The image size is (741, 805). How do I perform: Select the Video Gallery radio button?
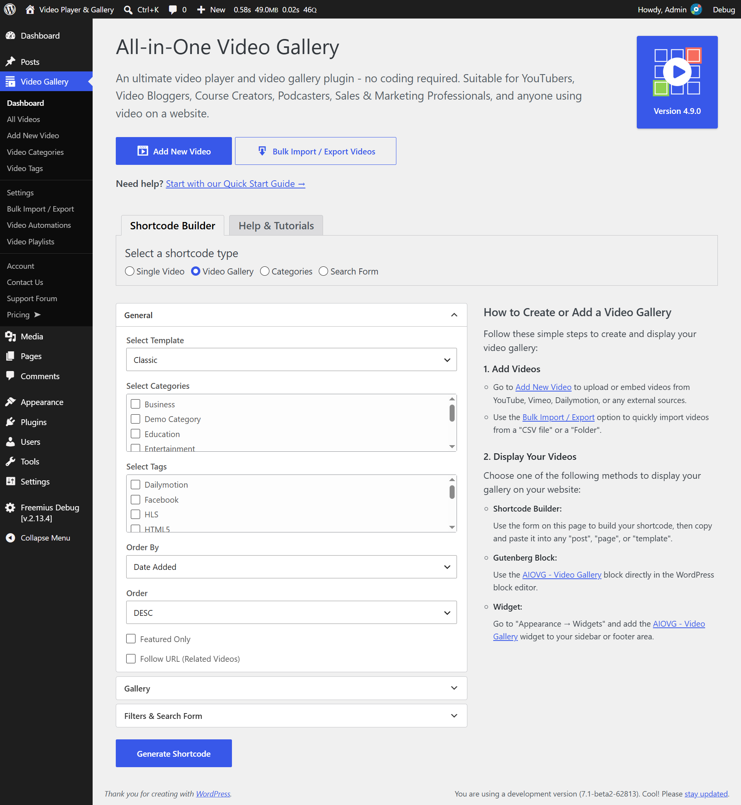click(x=196, y=271)
